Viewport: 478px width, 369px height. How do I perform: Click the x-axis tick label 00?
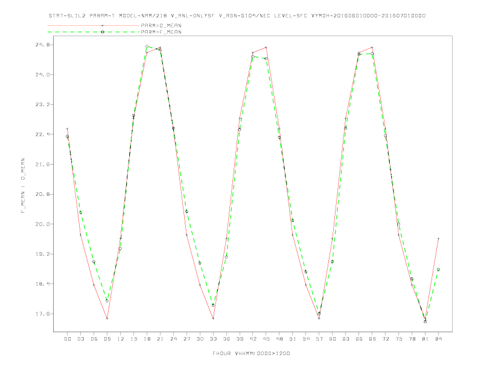tap(68, 339)
